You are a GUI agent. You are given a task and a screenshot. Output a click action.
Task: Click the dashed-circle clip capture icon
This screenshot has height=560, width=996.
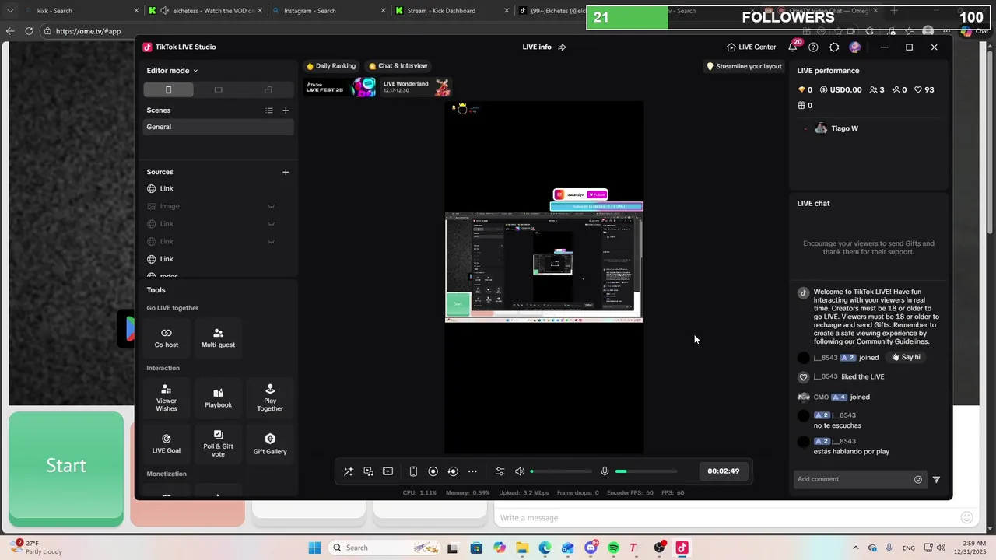[453, 471]
